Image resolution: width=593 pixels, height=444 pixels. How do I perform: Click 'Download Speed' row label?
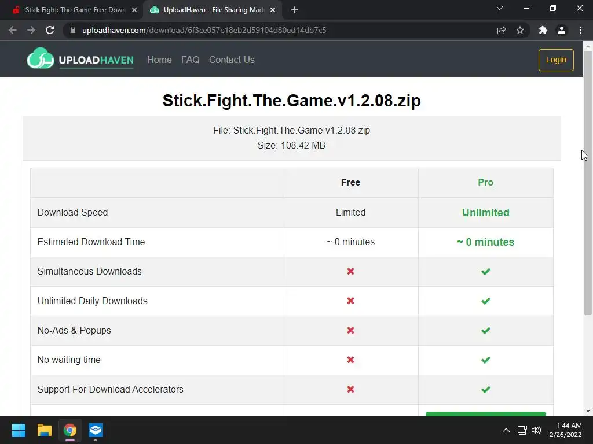click(72, 213)
